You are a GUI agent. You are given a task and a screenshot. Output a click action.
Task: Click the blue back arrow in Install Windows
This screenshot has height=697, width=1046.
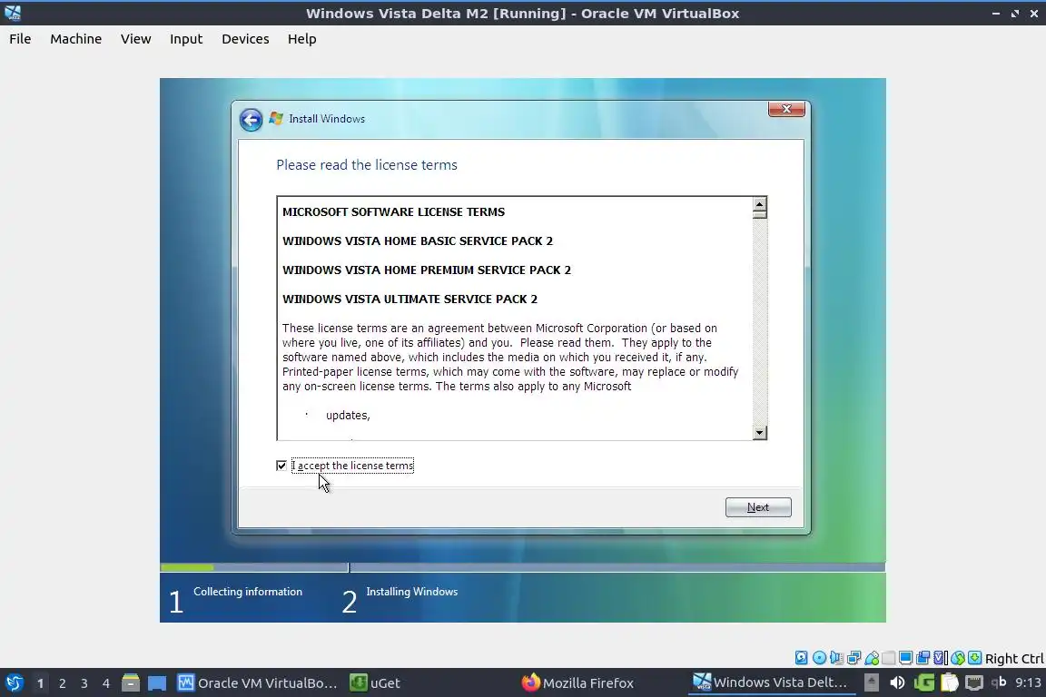pyautogui.click(x=251, y=120)
